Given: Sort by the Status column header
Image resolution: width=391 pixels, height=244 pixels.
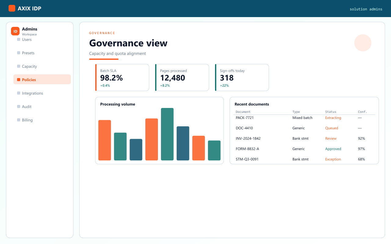Looking at the screenshot, I should point(331,112).
